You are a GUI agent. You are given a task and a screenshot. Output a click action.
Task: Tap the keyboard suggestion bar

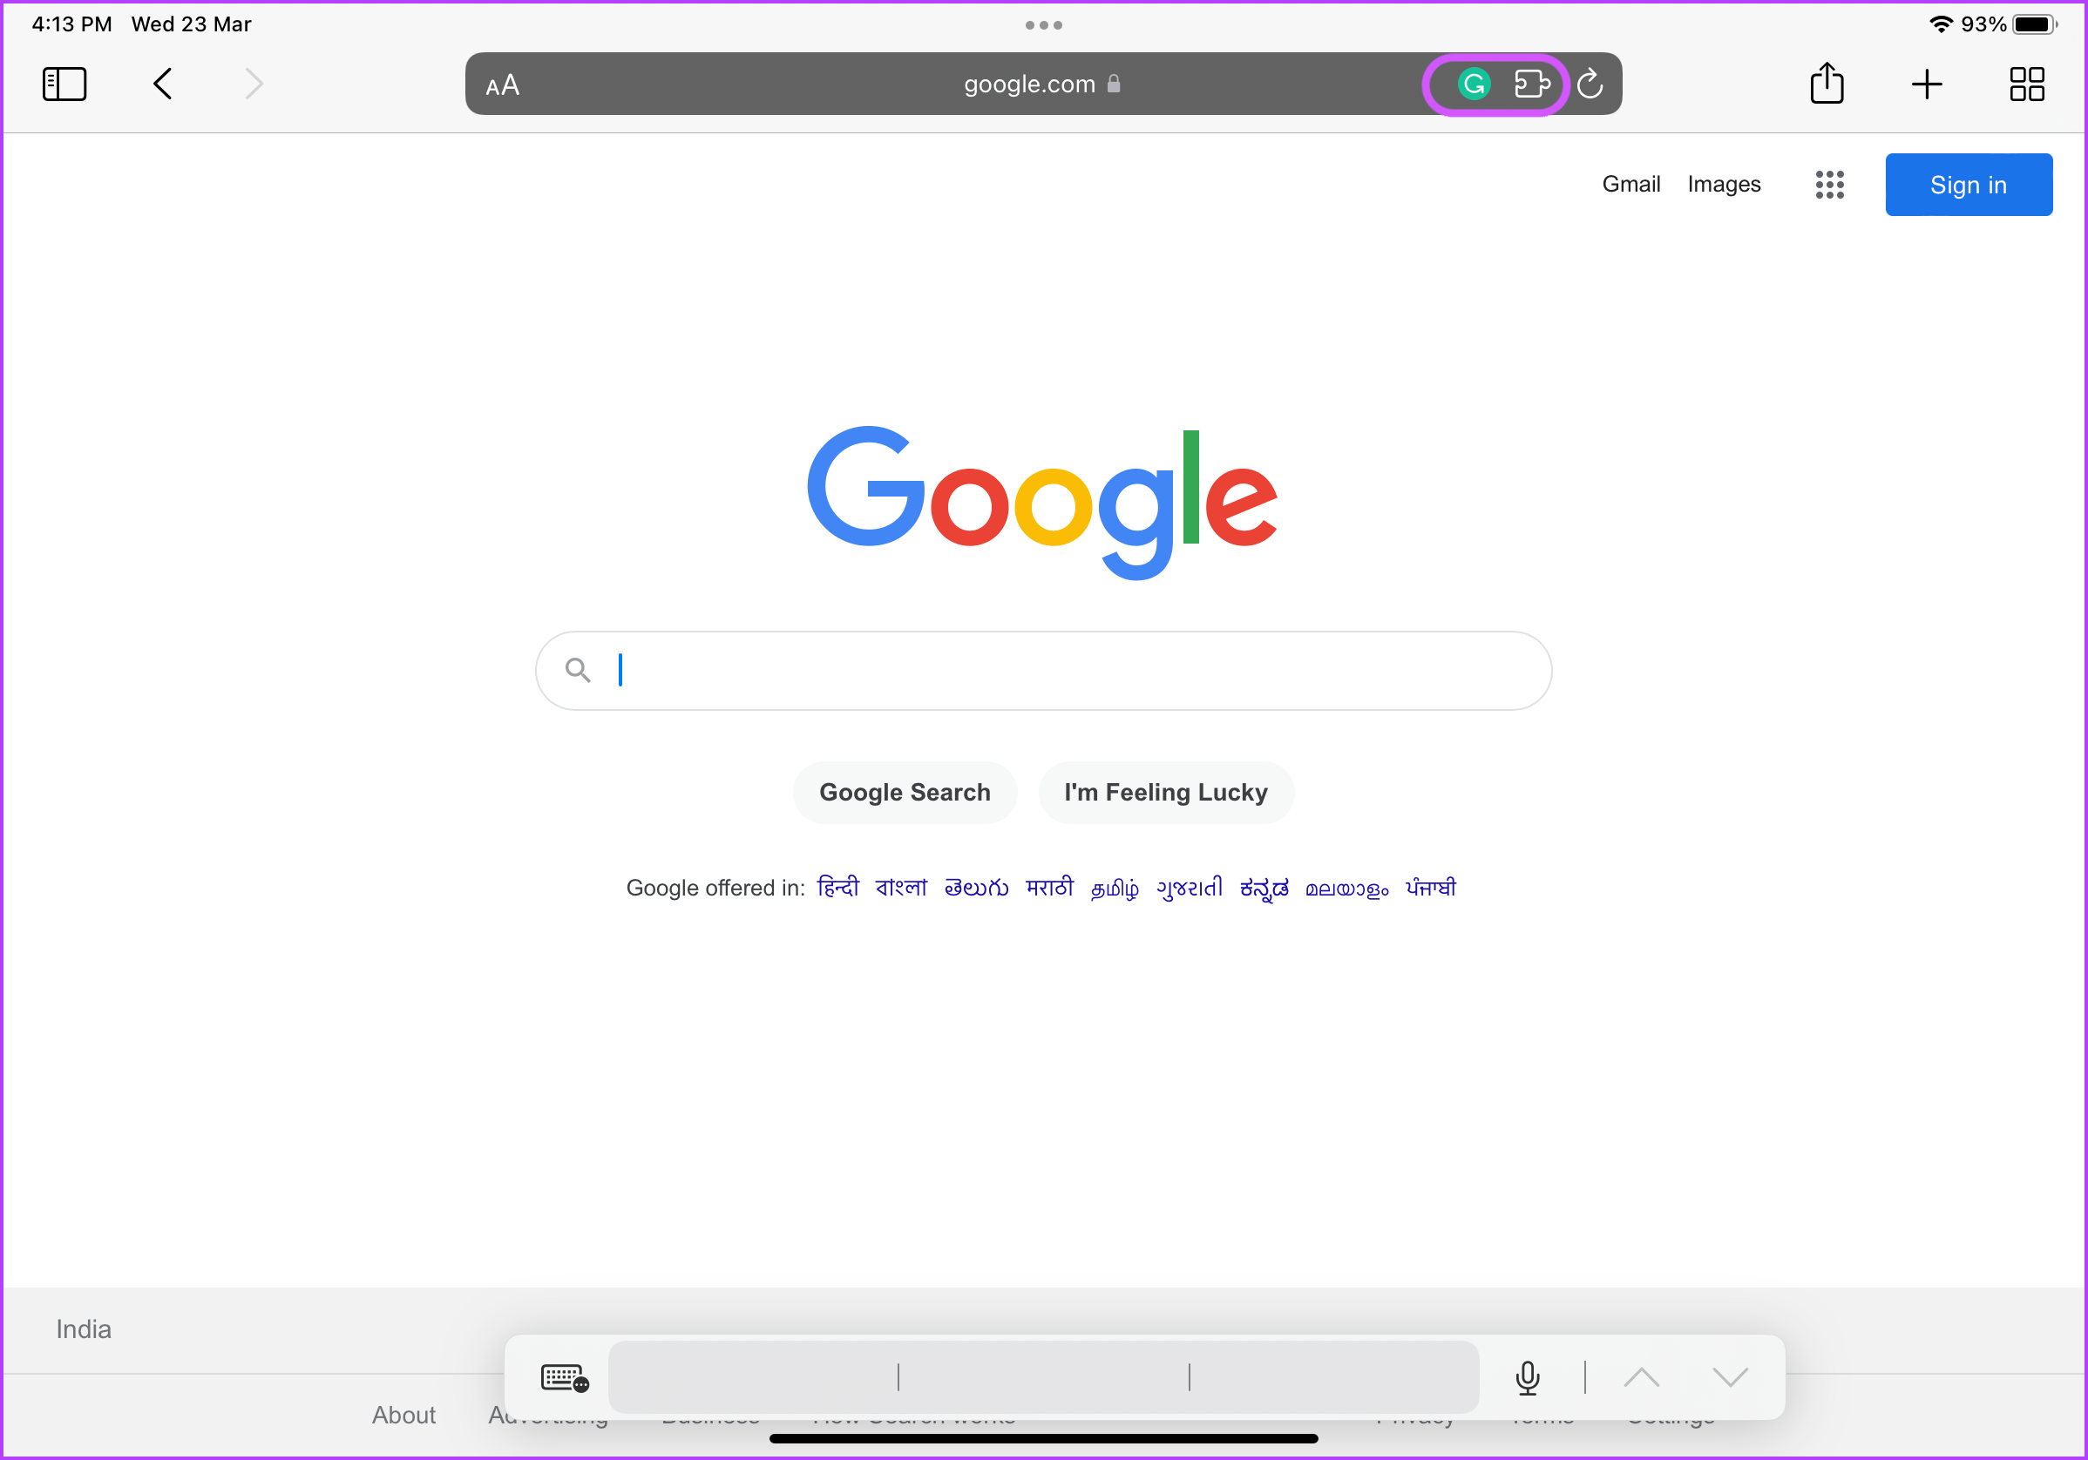pyautogui.click(x=1043, y=1377)
